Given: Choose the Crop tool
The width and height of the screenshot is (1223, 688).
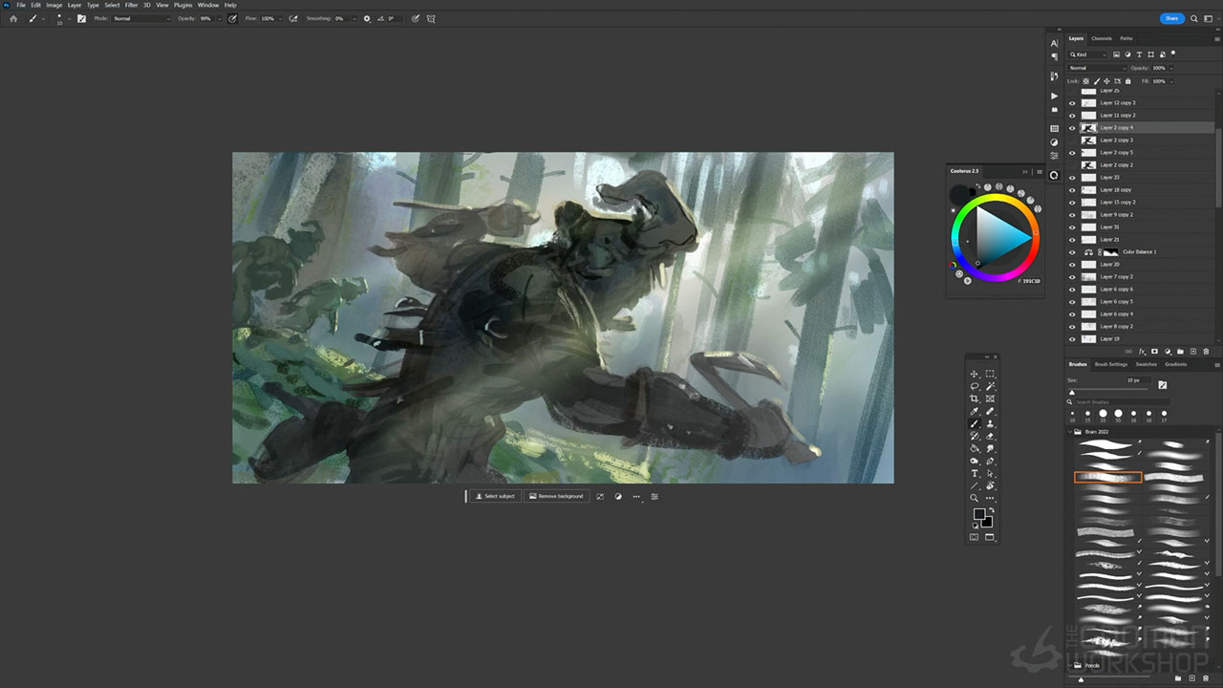Looking at the screenshot, I should (975, 398).
